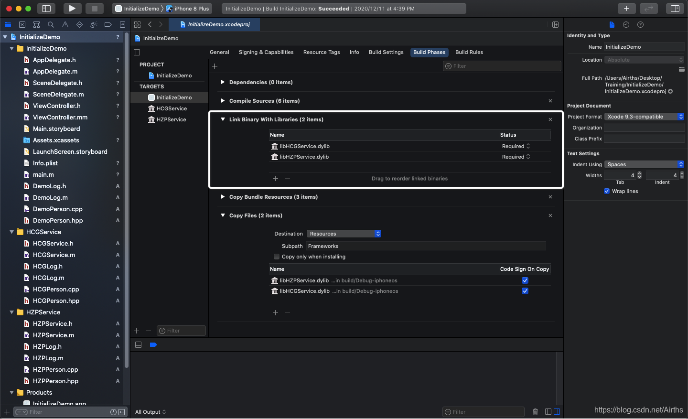Collapse Link Binary With Libraries phase
This screenshot has width=688, height=419.
(x=223, y=119)
